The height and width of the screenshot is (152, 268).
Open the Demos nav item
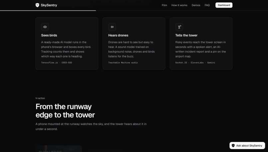point(196,5)
